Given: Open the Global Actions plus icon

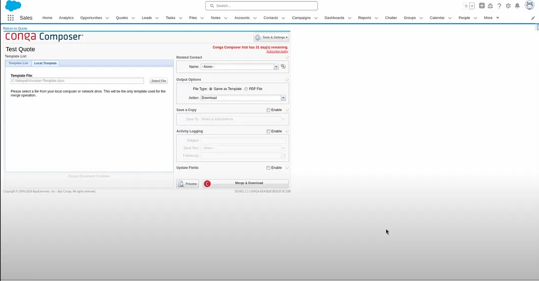Looking at the screenshot, I should coord(482,6).
